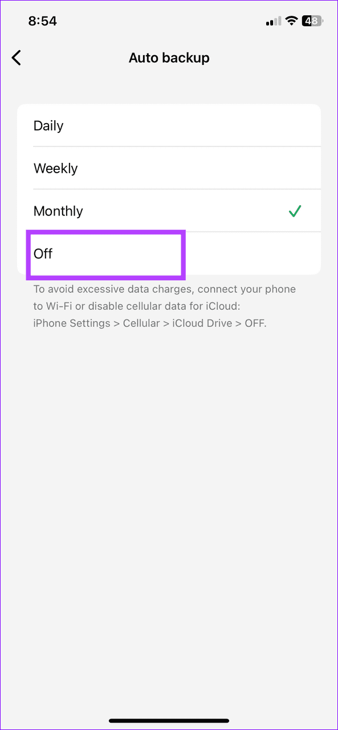Tap the home indicator bar at bottom

click(169, 720)
